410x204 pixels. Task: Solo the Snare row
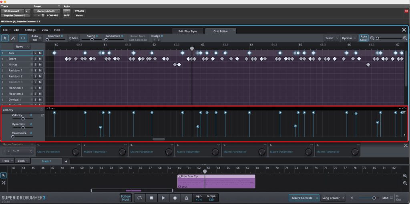(35, 59)
